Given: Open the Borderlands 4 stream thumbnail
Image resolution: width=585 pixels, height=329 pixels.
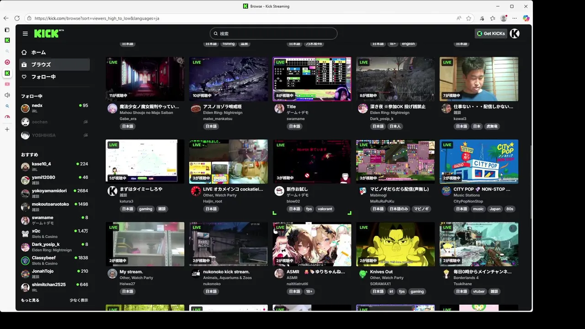Looking at the screenshot, I should coord(479,244).
